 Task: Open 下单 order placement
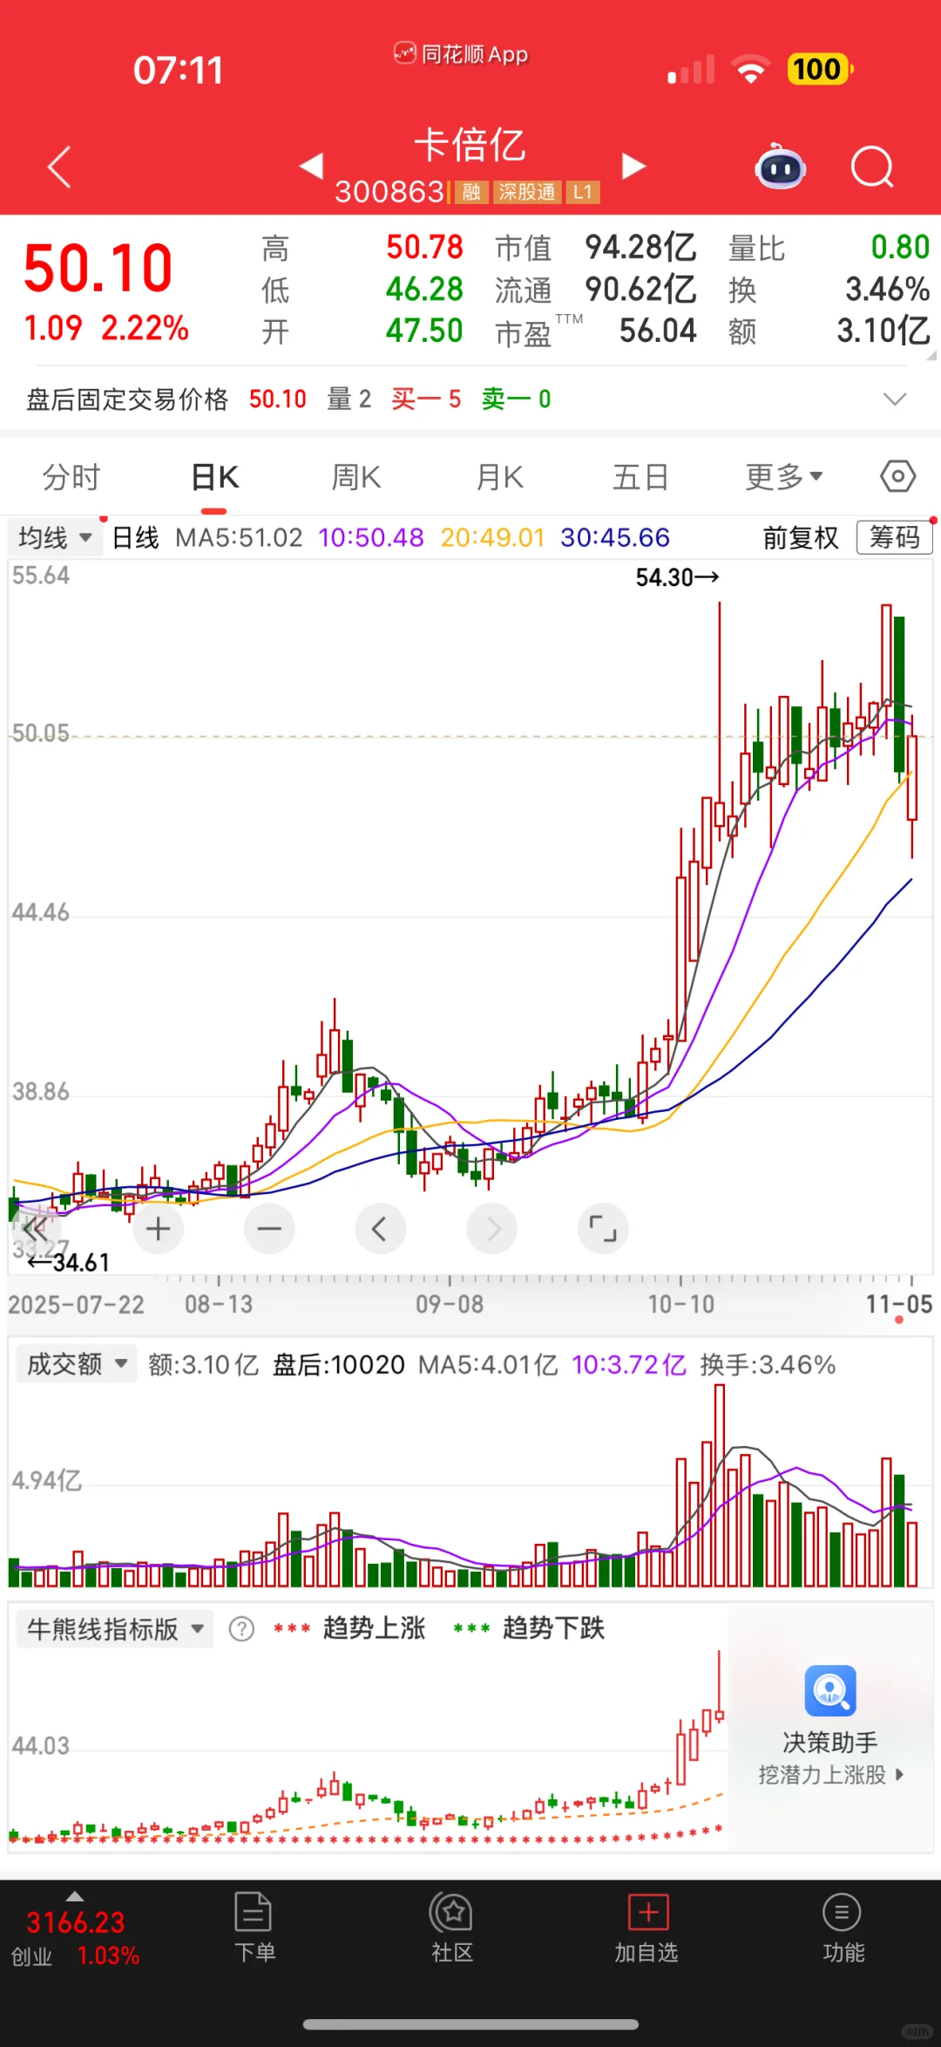254,1928
